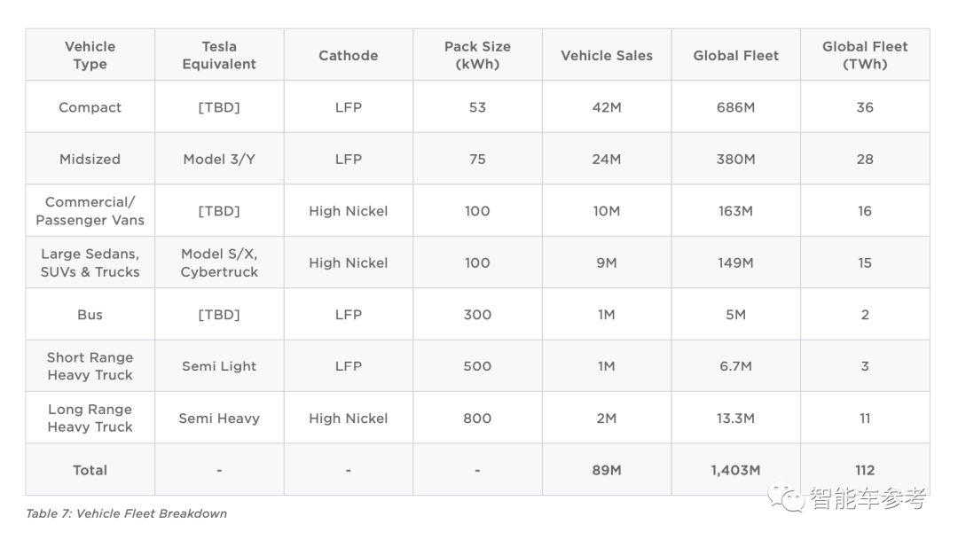Select the 686M global fleet cell
The width and height of the screenshot is (958, 540).
(735, 107)
